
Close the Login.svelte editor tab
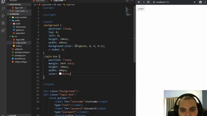pos(65,1)
